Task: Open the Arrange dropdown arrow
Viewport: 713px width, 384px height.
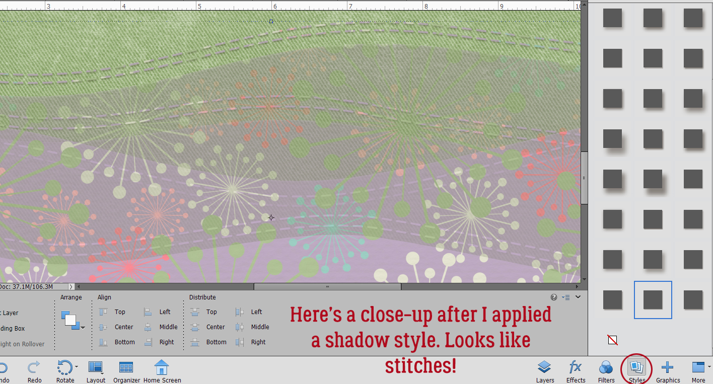Action: point(83,328)
